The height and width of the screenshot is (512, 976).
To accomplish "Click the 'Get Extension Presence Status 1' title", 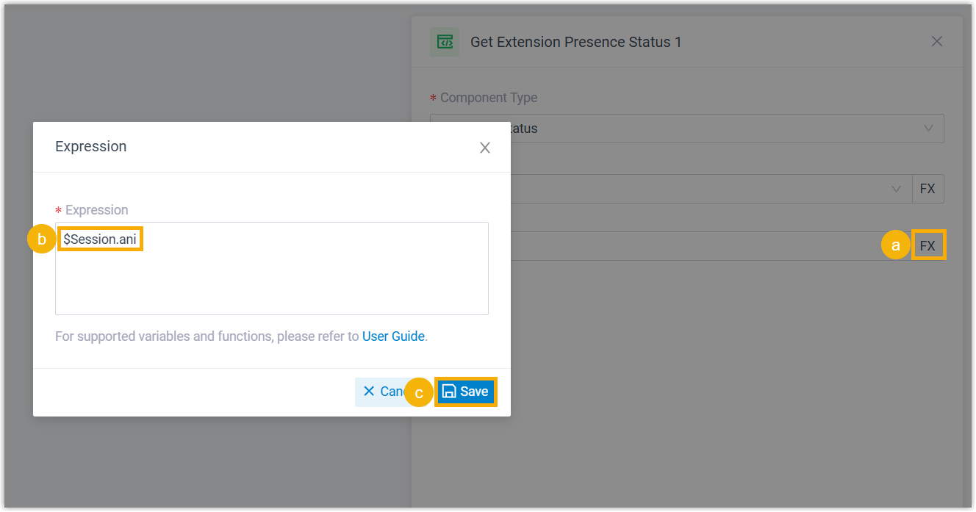I will coord(575,42).
